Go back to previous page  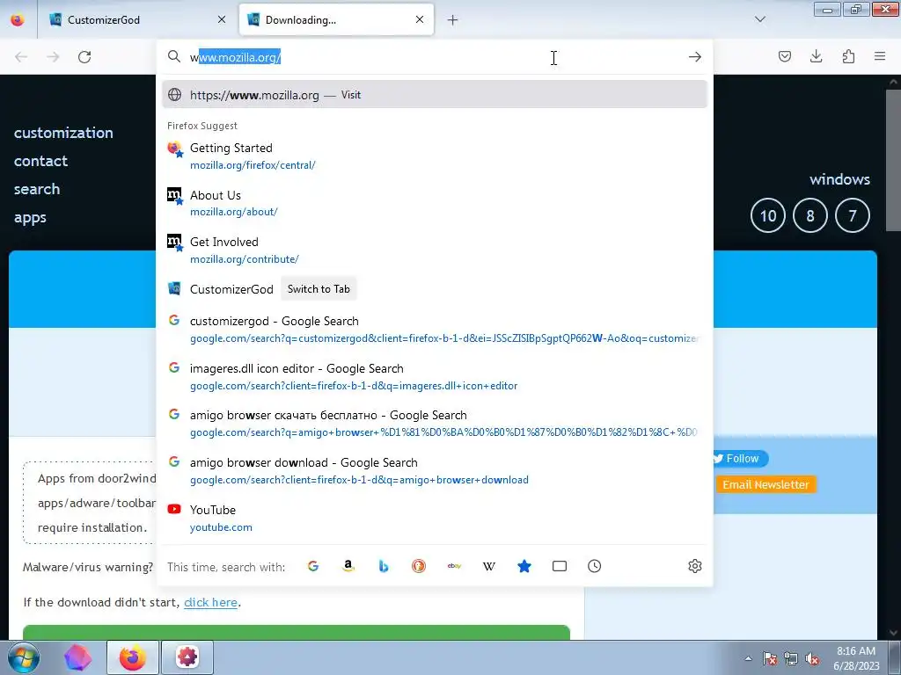pyautogui.click(x=21, y=57)
